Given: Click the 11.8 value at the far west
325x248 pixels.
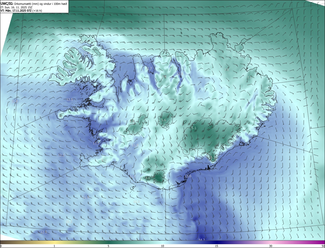Looking at the screenshot, I should (15, 101).
